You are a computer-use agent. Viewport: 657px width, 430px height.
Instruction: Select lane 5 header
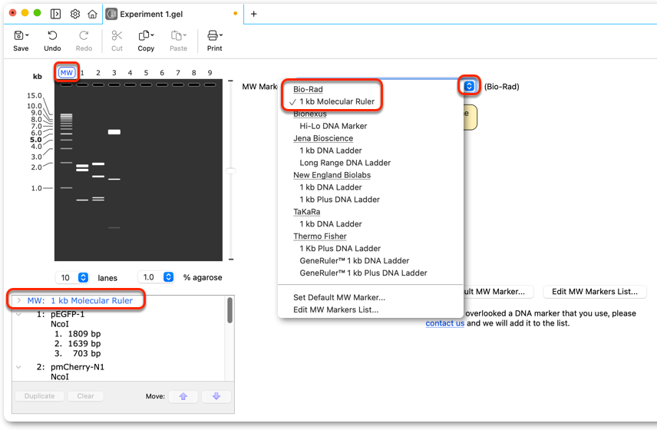click(x=146, y=73)
